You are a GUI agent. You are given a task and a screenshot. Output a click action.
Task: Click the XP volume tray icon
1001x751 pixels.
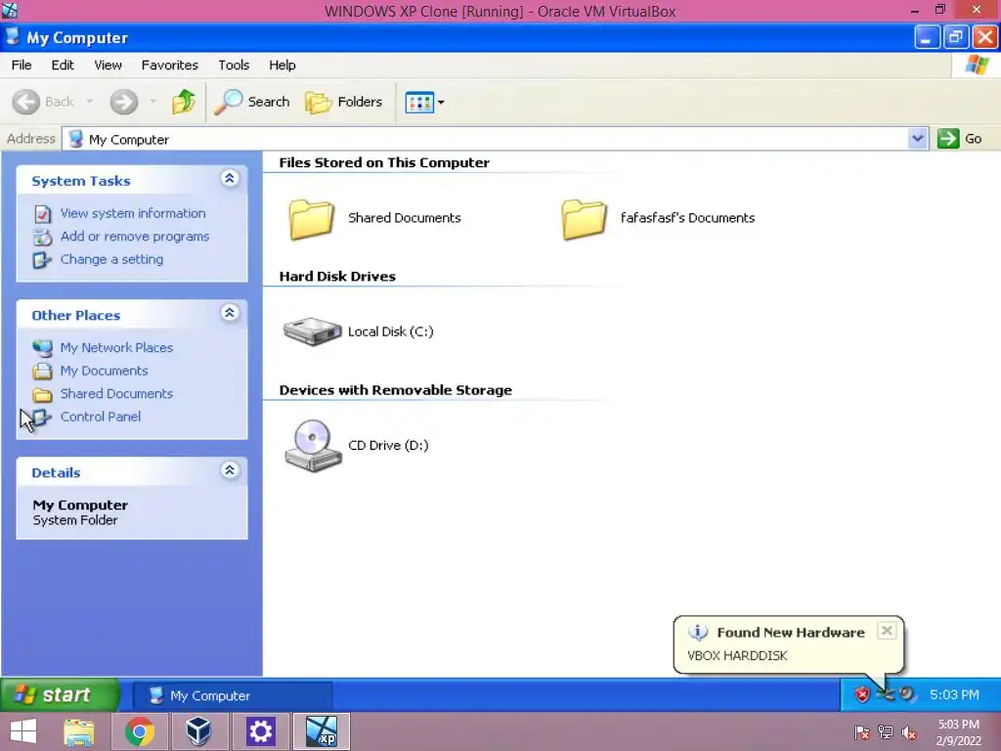(906, 694)
